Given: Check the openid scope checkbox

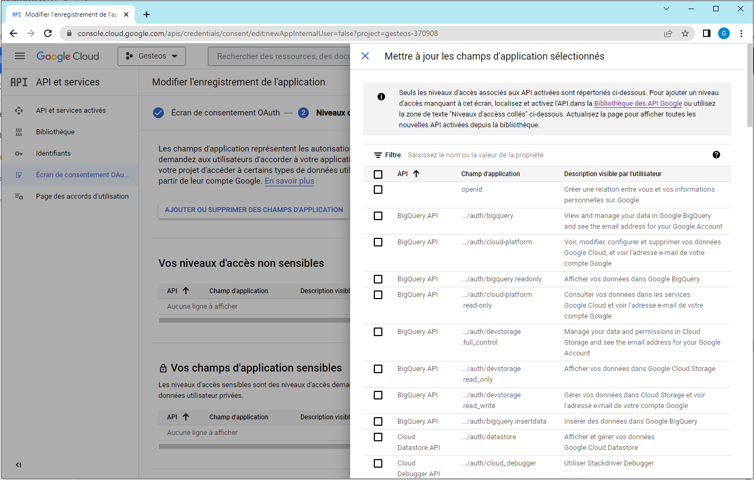Looking at the screenshot, I should pos(378,190).
